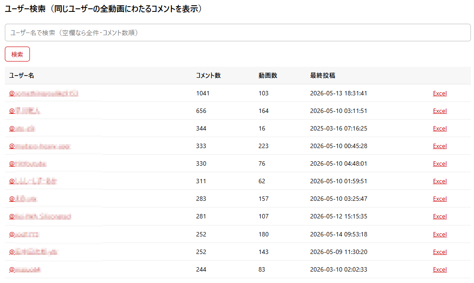The width and height of the screenshot is (474, 283).
Task: Select the video count 62 cell
Action: [x=262, y=181]
